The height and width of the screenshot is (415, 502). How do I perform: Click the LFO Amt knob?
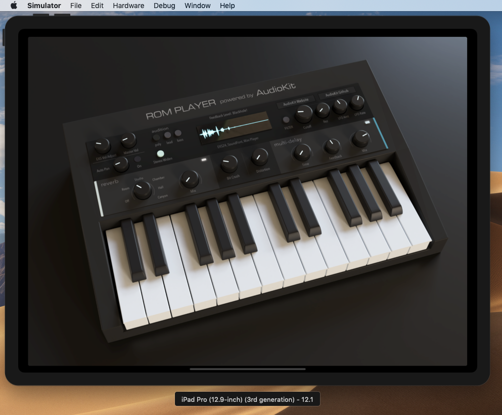(340, 107)
